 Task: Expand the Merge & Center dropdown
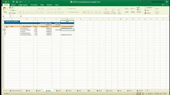click(80, 12)
